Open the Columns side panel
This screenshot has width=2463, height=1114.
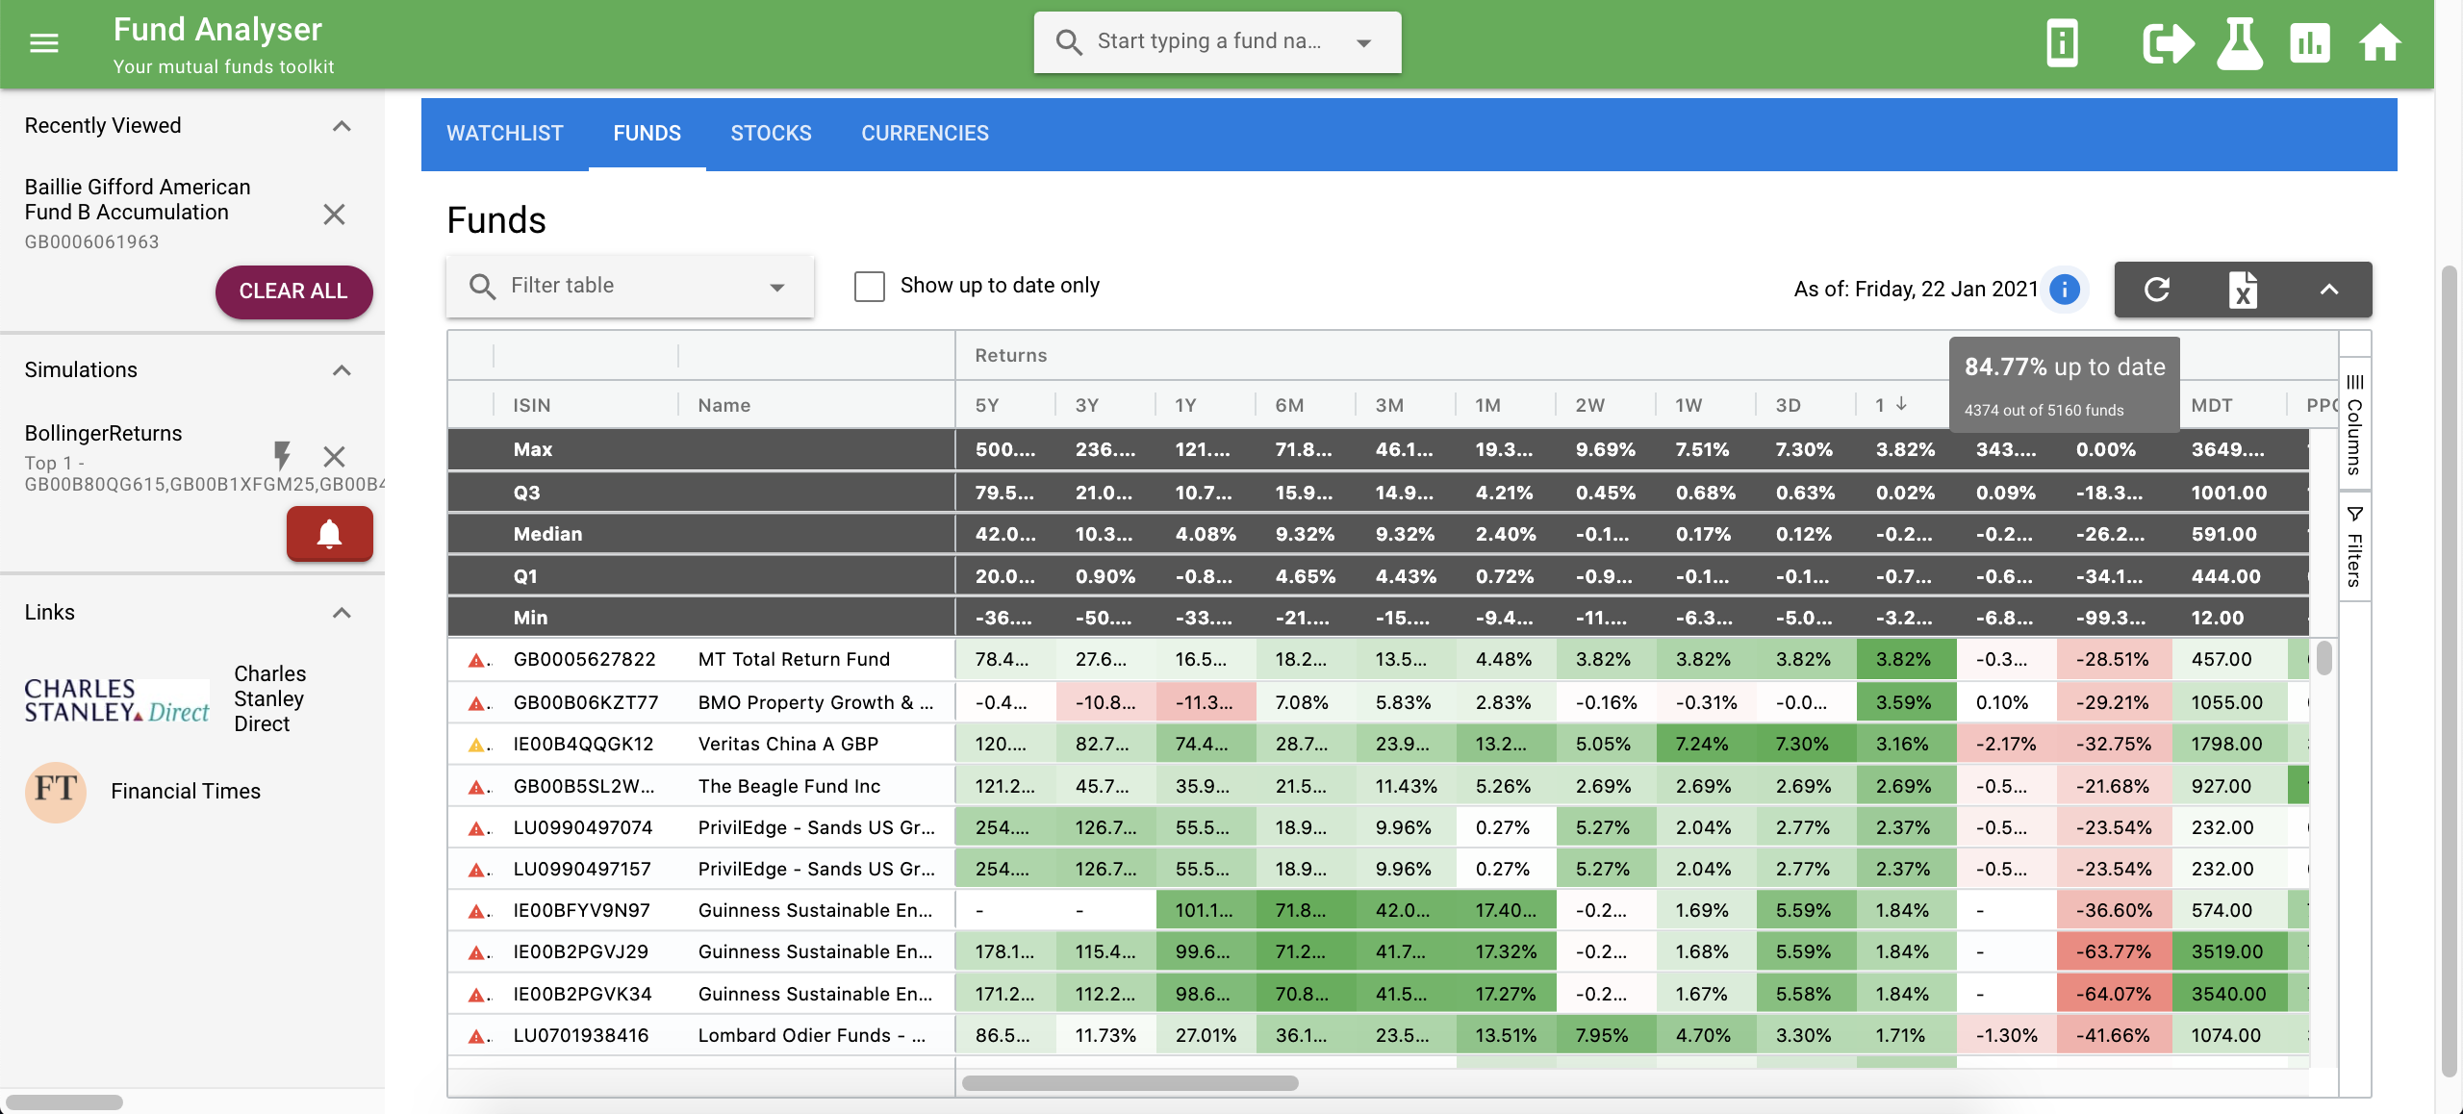point(2354,423)
